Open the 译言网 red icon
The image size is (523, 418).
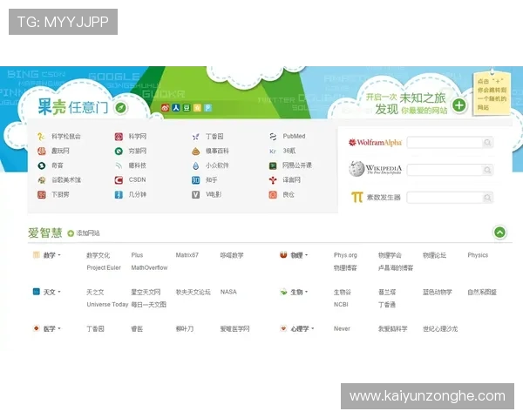click(273, 180)
